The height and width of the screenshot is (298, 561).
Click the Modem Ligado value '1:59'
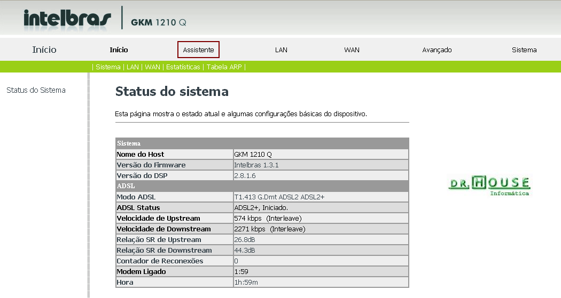(241, 271)
